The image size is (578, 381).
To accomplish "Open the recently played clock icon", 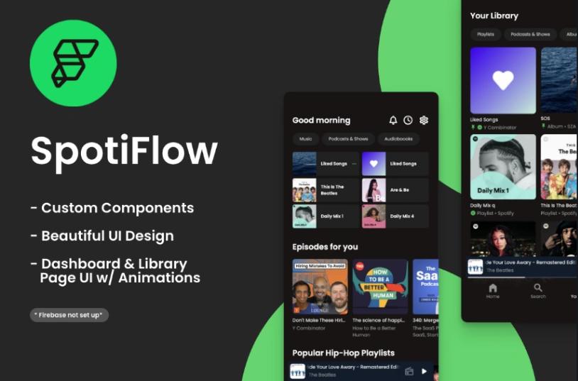I will point(408,120).
